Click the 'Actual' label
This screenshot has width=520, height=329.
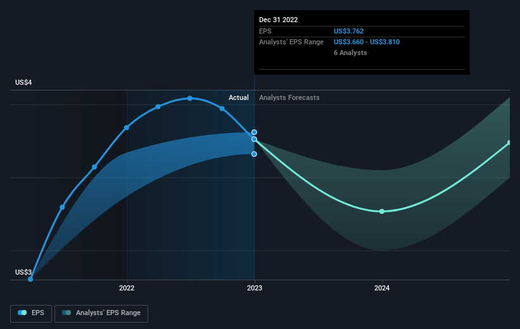tap(238, 97)
